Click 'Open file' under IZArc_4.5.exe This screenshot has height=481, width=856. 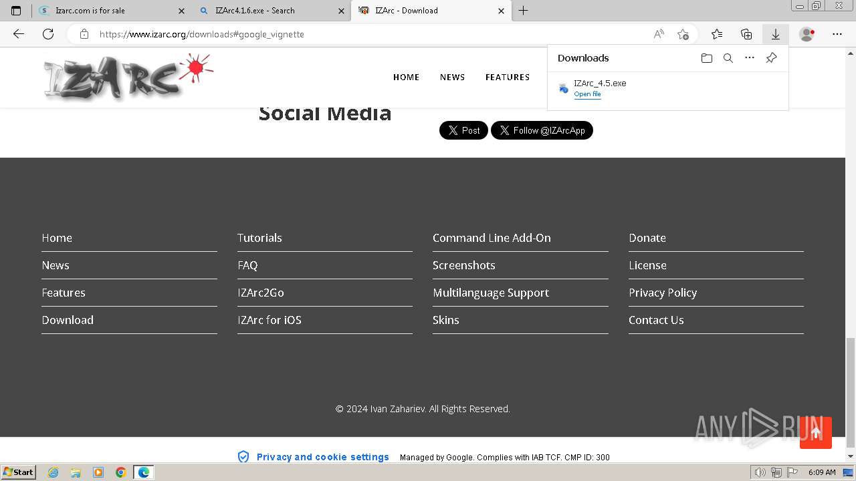click(x=587, y=94)
